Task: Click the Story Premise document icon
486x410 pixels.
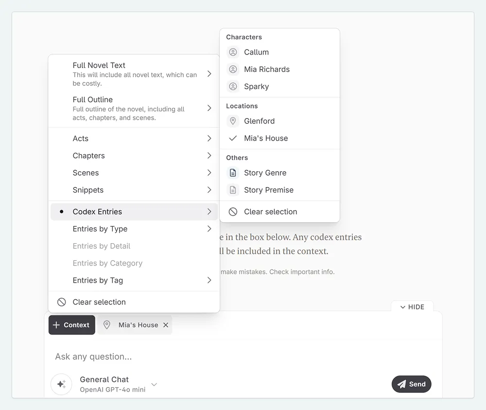Action: (x=233, y=190)
